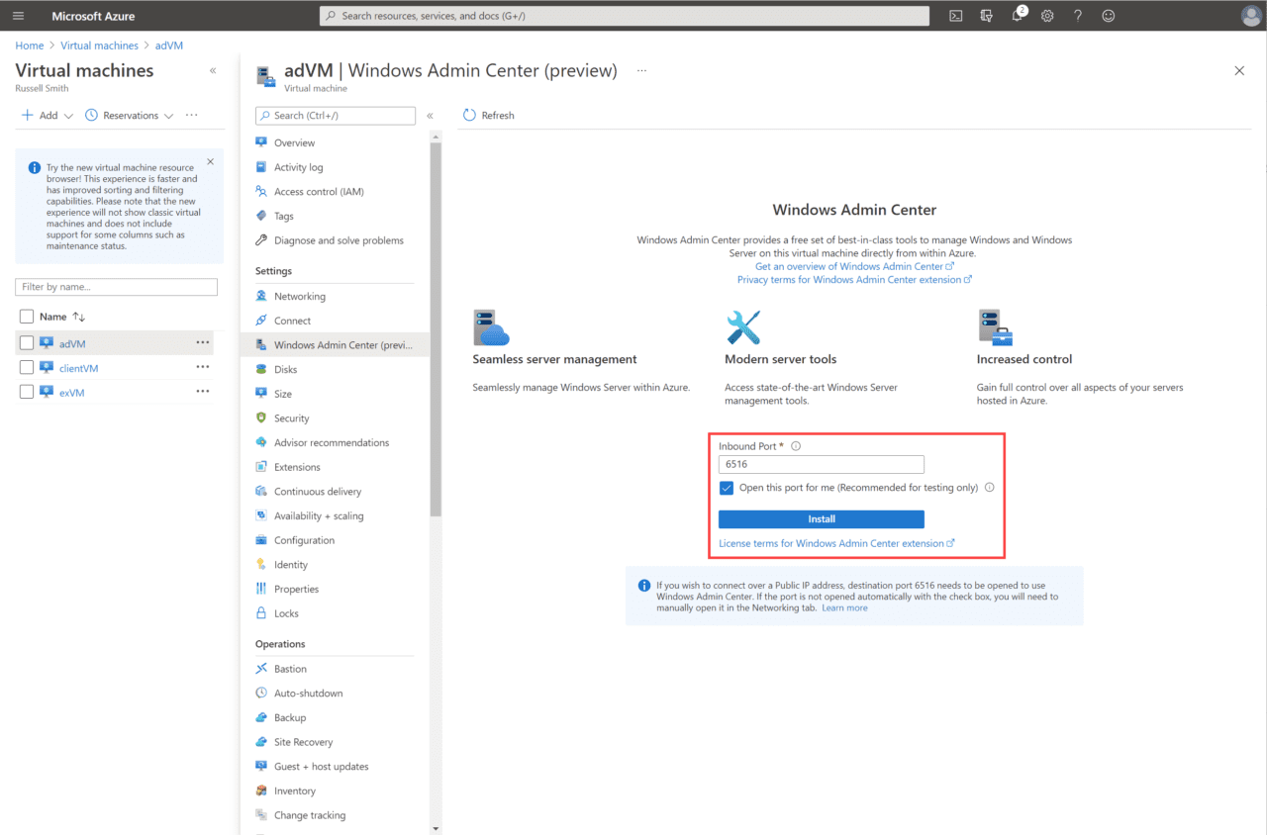The width and height of the screenshot is (1267, 835).
Task: Open the feedback smiley icon
Action: click(x=1109, y=16)
